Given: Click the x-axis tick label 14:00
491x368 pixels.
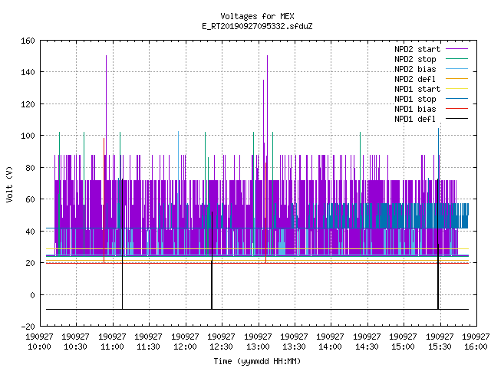Looking at the screenshot, I should pyautogui.click(x=330, y=347).
